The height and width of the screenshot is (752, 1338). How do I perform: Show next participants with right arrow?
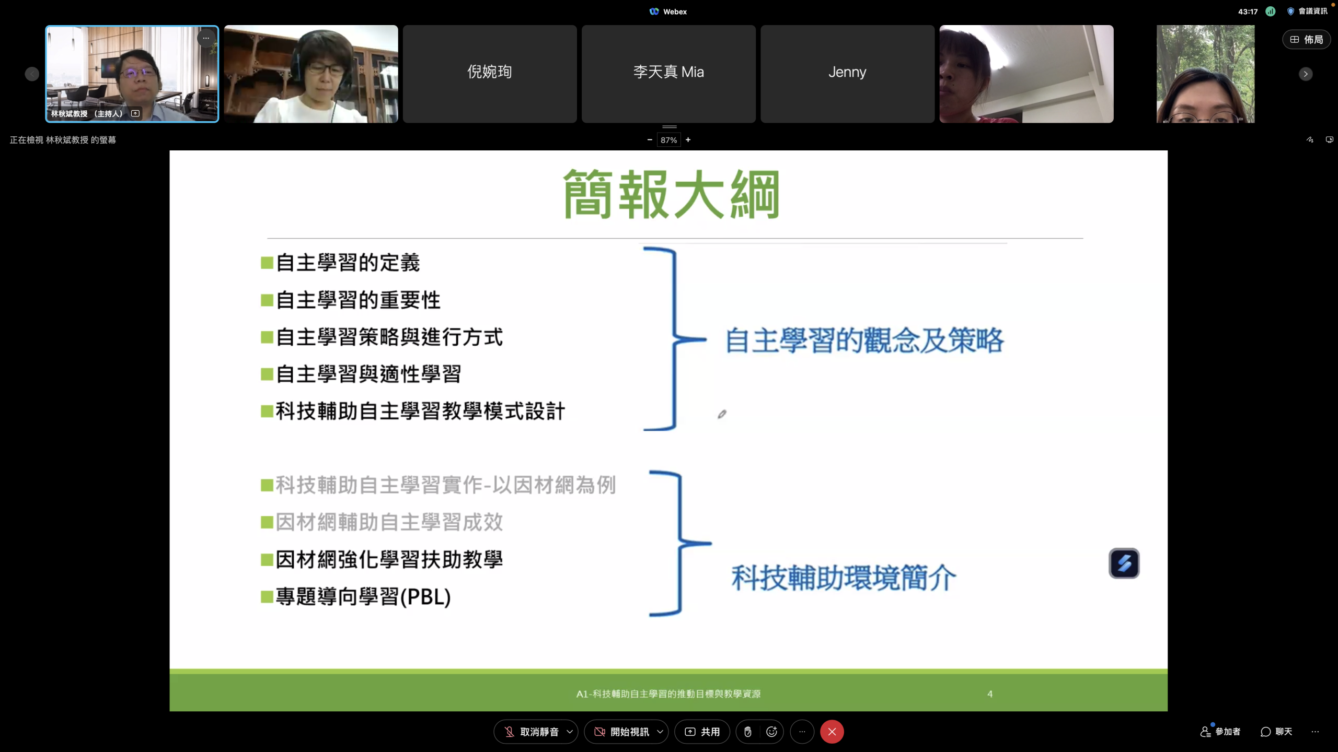click(x=1305, y=74)
